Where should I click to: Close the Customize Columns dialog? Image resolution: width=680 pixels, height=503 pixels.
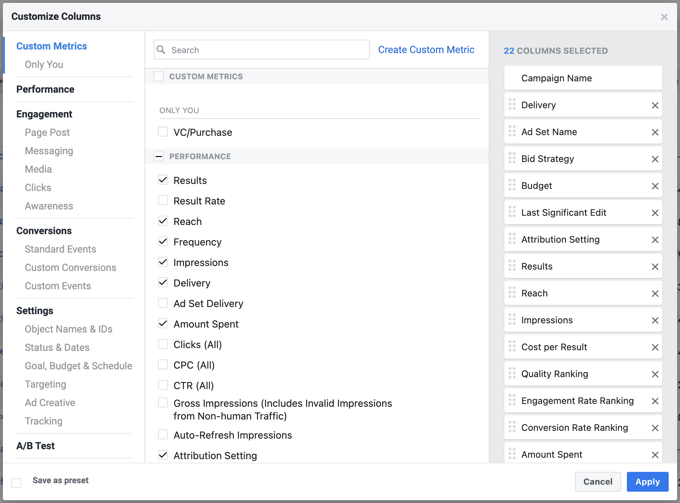pos(664,17)
